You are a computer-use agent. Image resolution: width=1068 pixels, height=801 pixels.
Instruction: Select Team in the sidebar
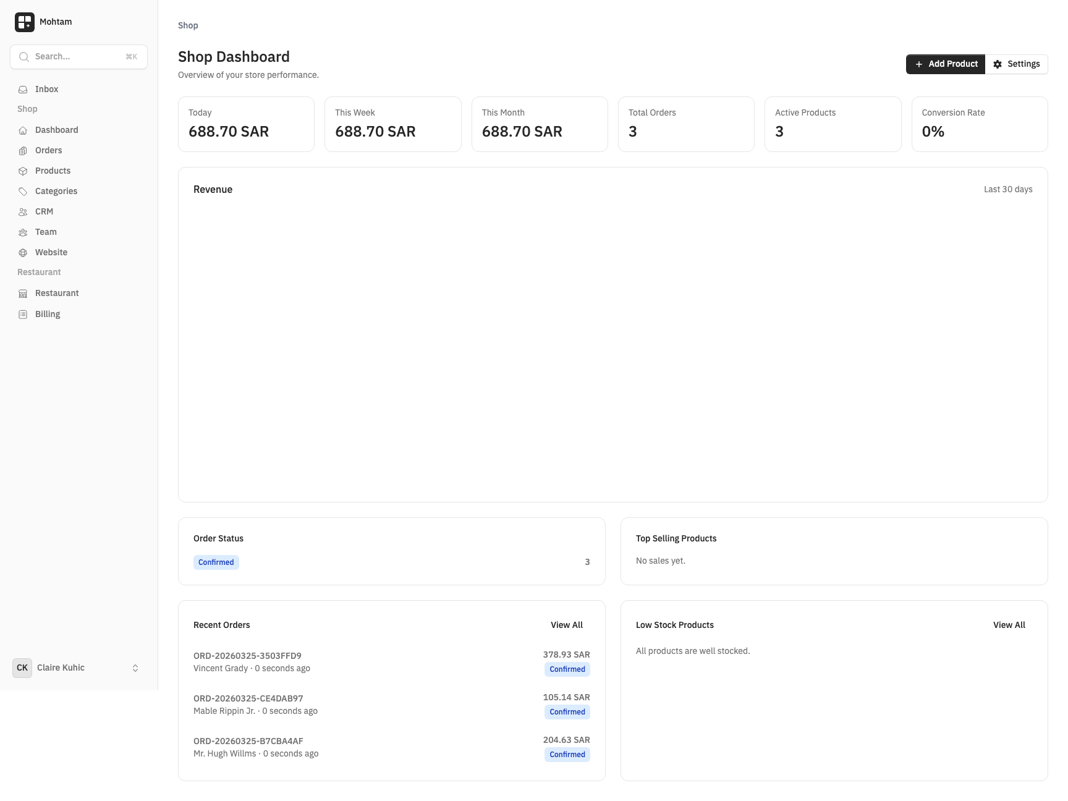click(x=45, y=232)
